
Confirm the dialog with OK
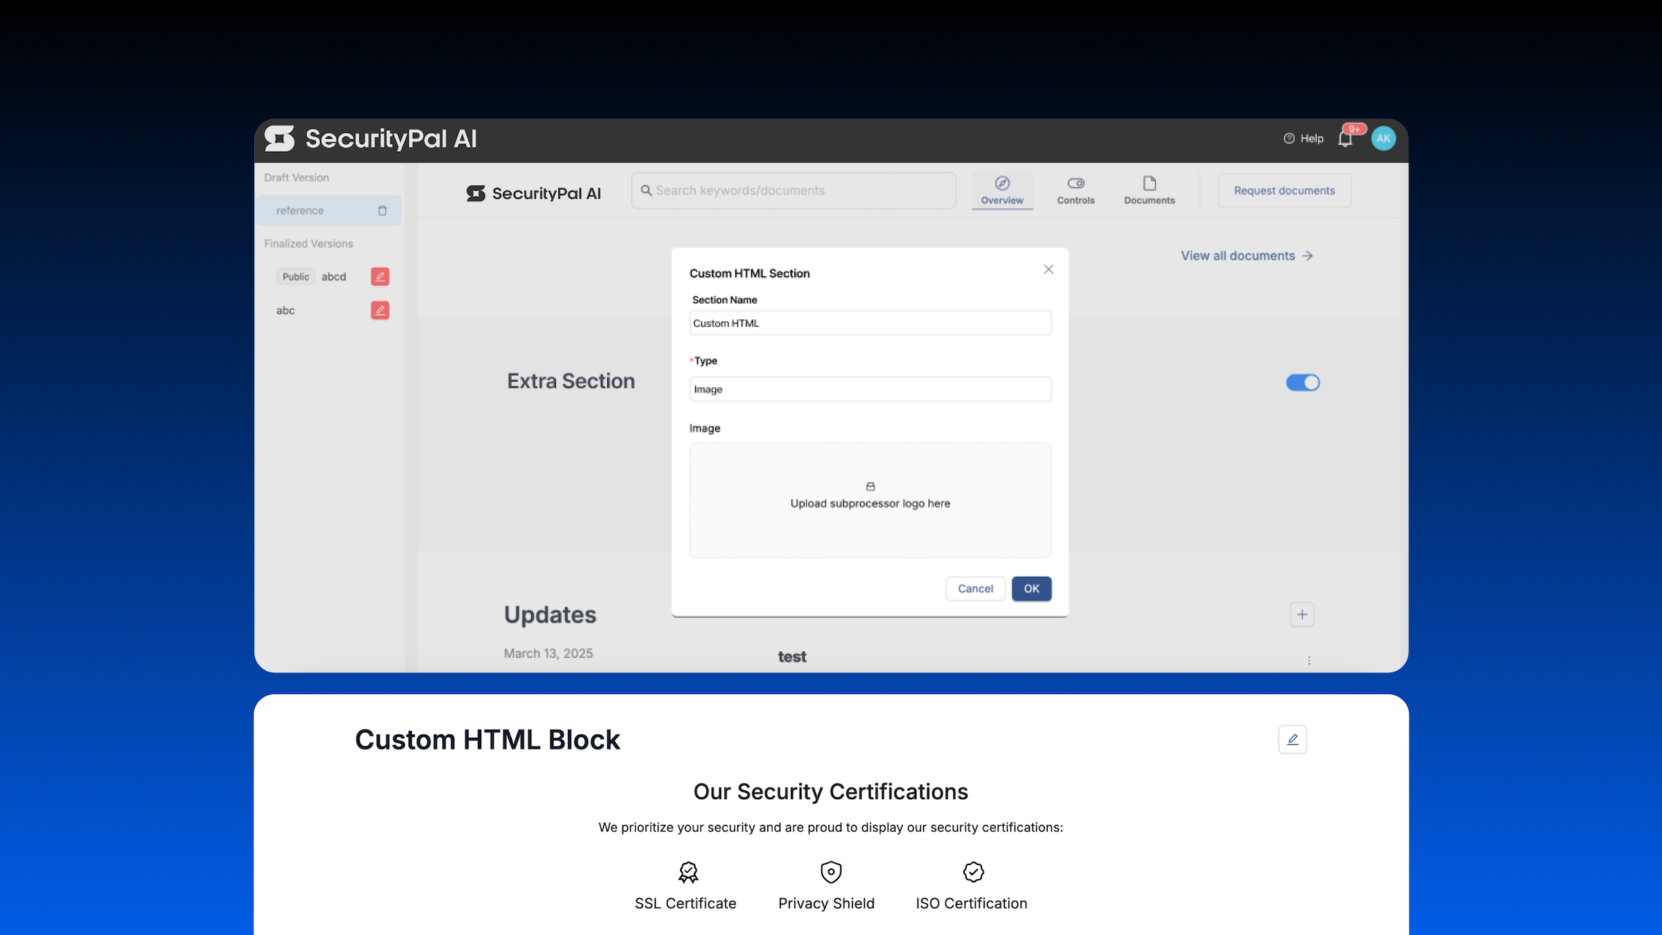pyautogui.click(x=1031, y=589)
